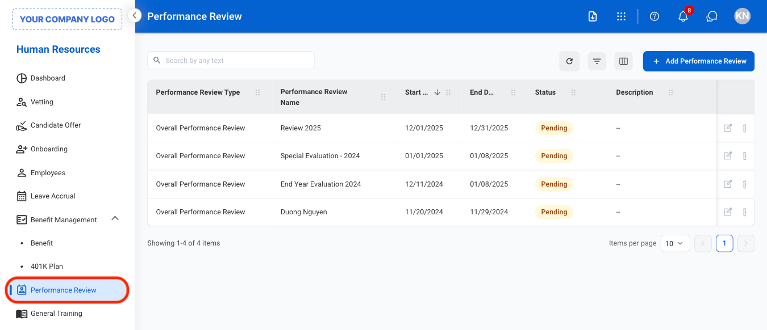Collapse the Benefit Management section chevron
Image resolution: width=767 pixels, height=330 pixels.
click(x=115, y=218)
